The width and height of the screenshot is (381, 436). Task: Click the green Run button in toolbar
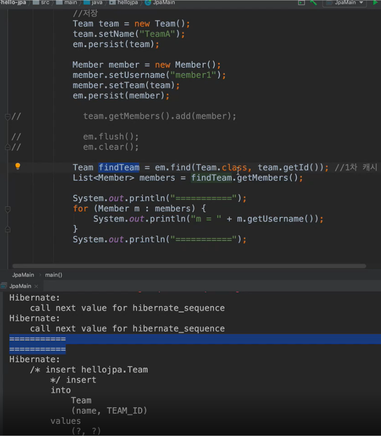[376, 3]
